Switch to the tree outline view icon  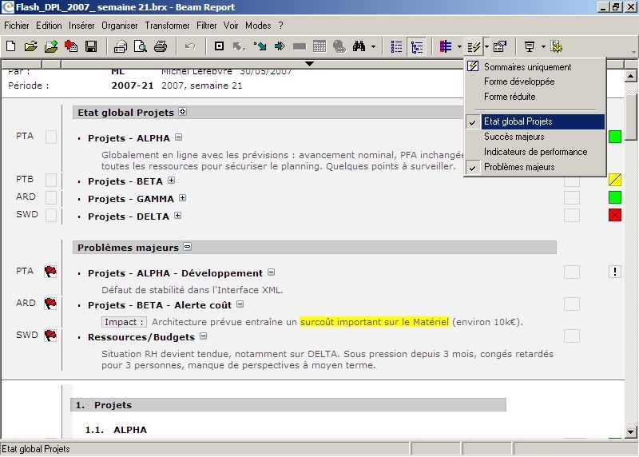click(x=417, y=47)
